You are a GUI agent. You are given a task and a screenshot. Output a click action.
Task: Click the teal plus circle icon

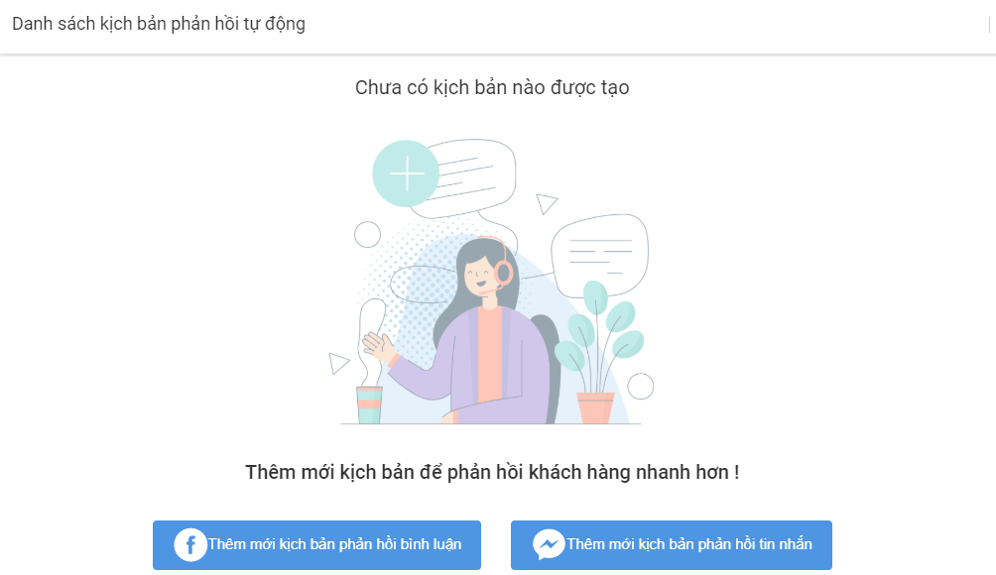[x=406, y=173]
